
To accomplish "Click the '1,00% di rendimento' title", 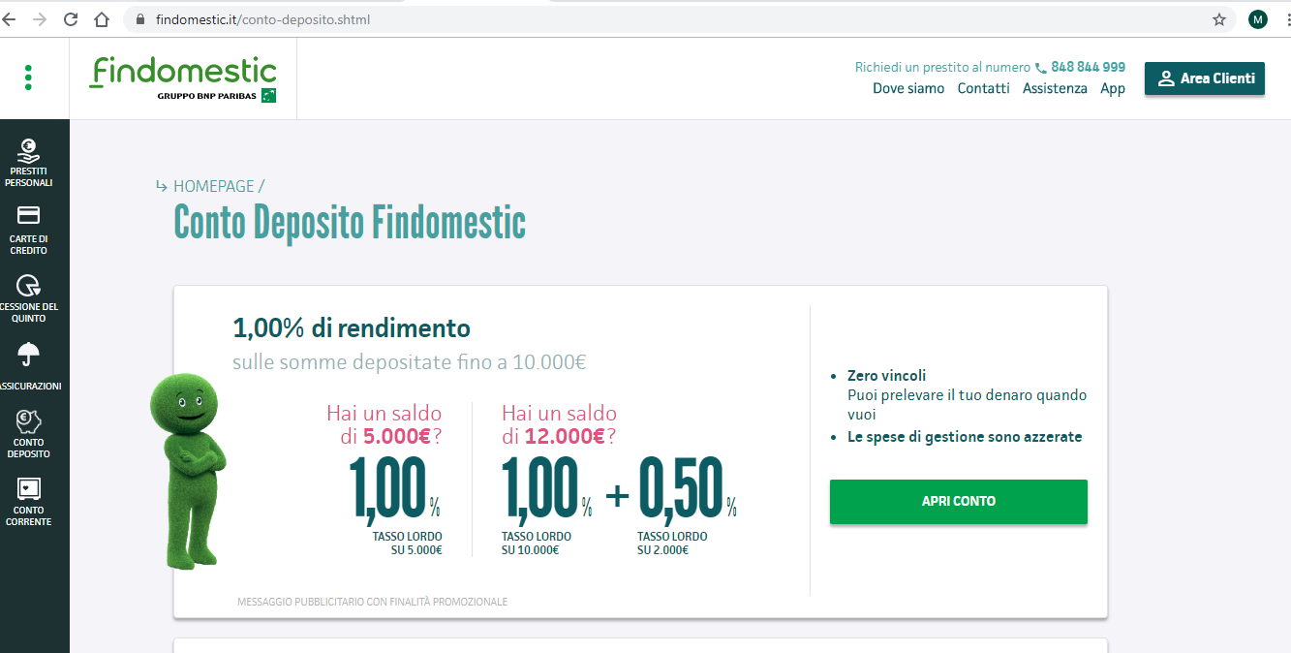I will [352, 328].
